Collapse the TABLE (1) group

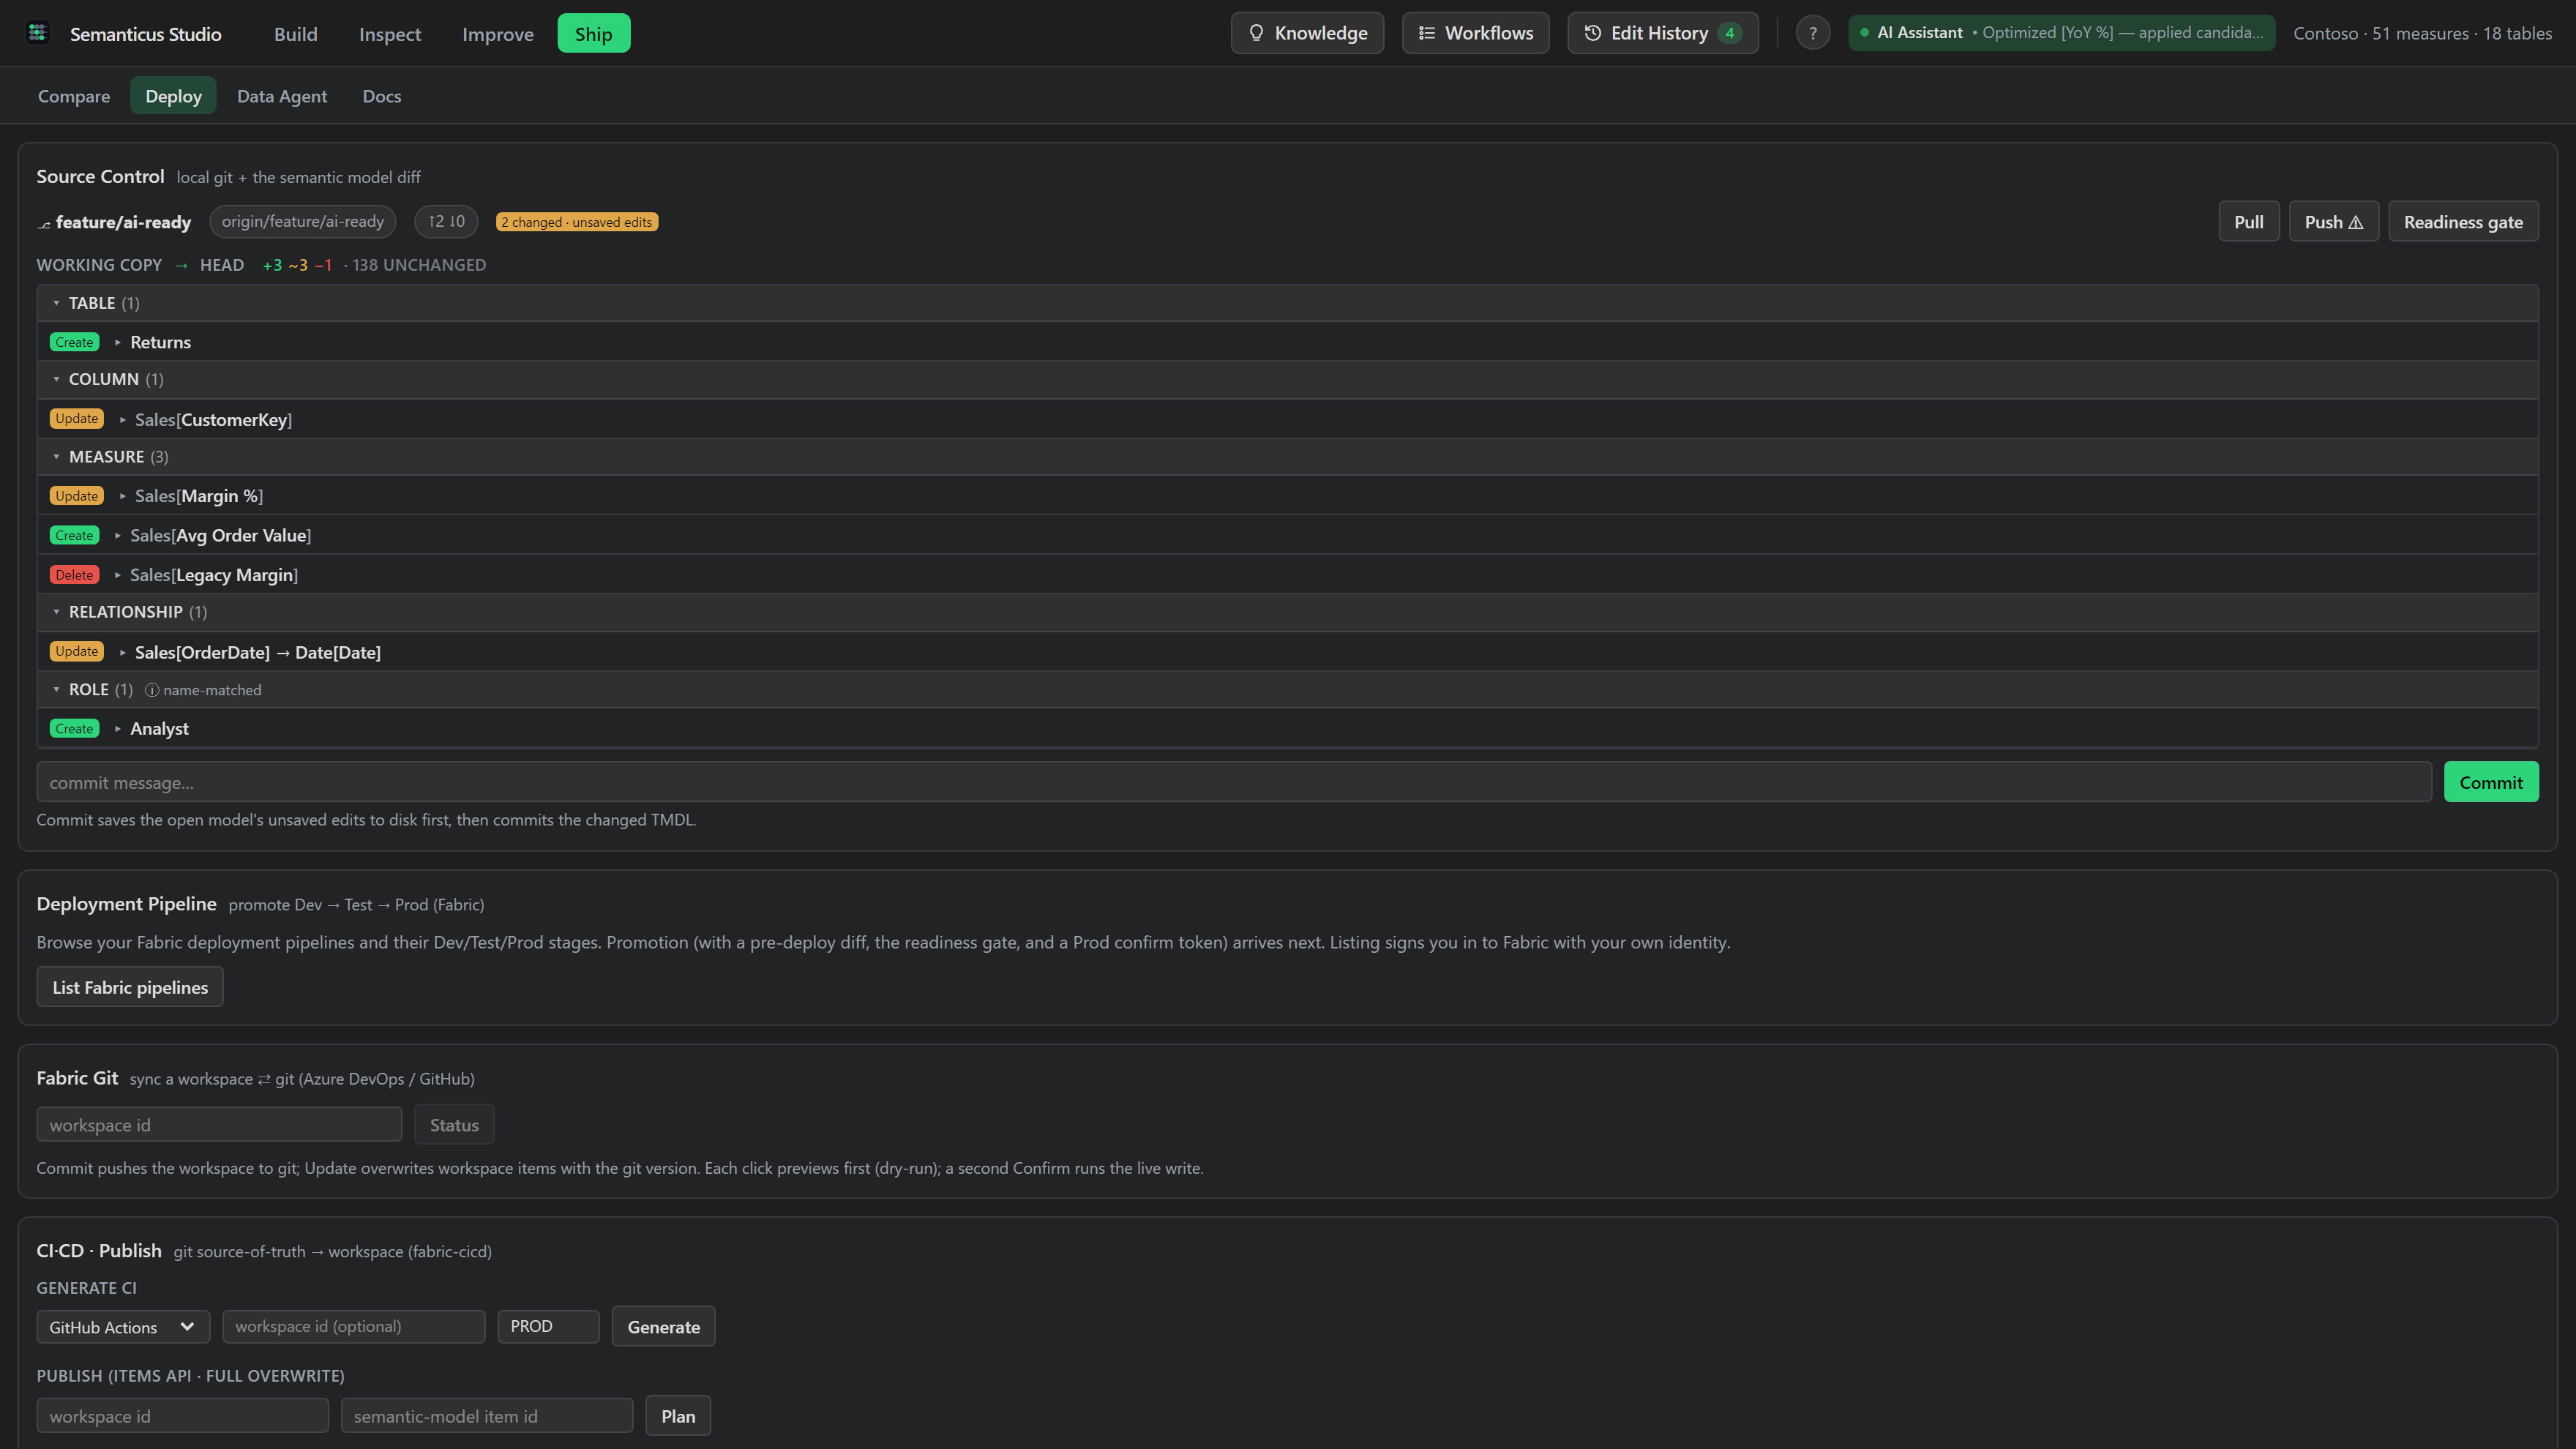tap(56, 303)
